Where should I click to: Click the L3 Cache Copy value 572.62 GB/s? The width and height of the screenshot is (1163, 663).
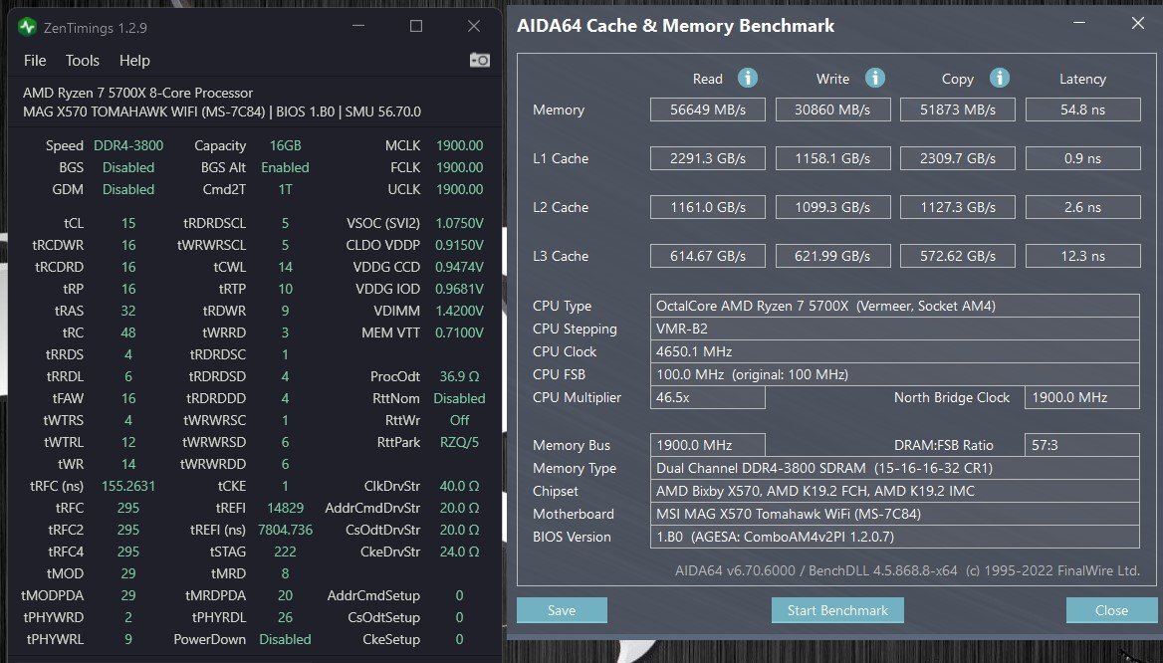pyautogui.click(x=958, y=256)
